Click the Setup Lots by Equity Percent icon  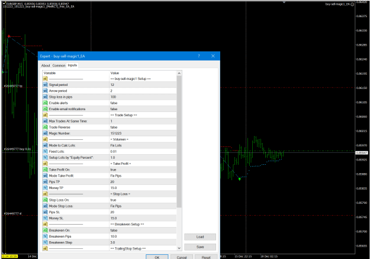[x=45, y=158]
